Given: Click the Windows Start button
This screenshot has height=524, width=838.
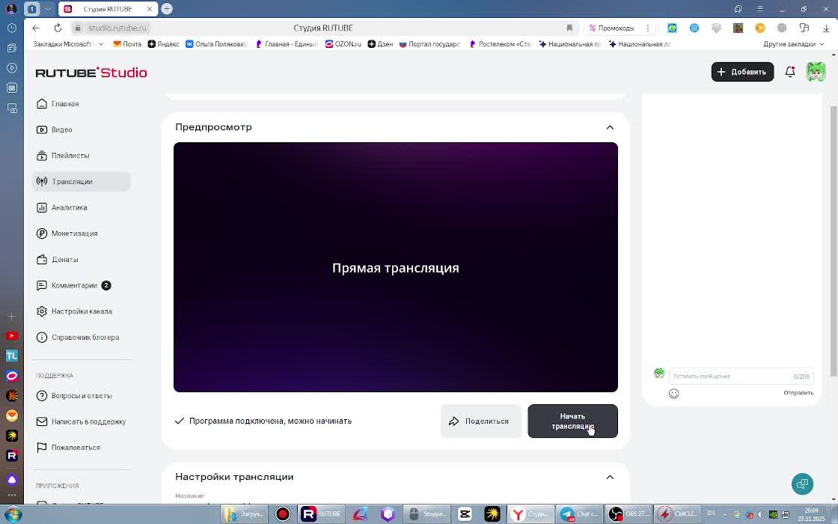Looking at the screenshot, I should click(x=12, y=514).
